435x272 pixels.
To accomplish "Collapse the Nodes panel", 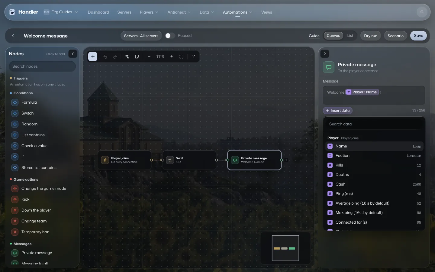I will (x=73, y=54).
